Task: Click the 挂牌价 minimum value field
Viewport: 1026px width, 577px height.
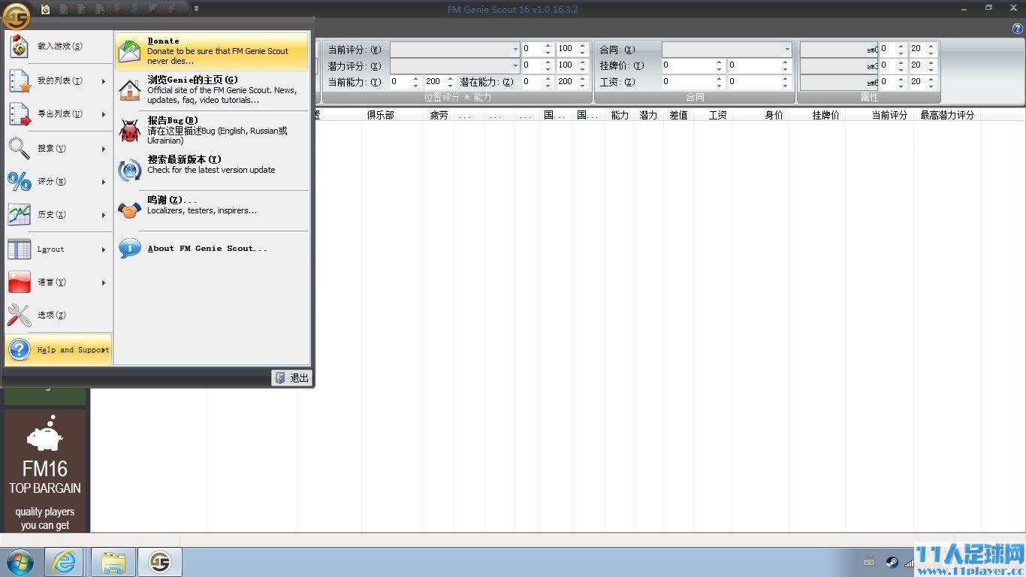Action: click(x=693, y=65)
